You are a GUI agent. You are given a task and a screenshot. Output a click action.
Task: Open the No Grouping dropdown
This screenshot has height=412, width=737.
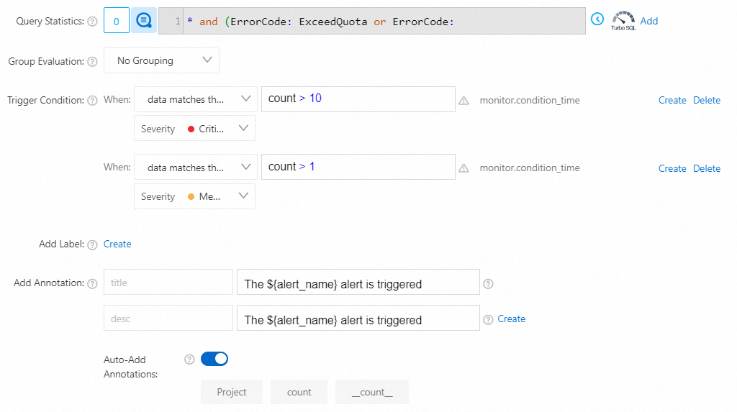point(161,61)
